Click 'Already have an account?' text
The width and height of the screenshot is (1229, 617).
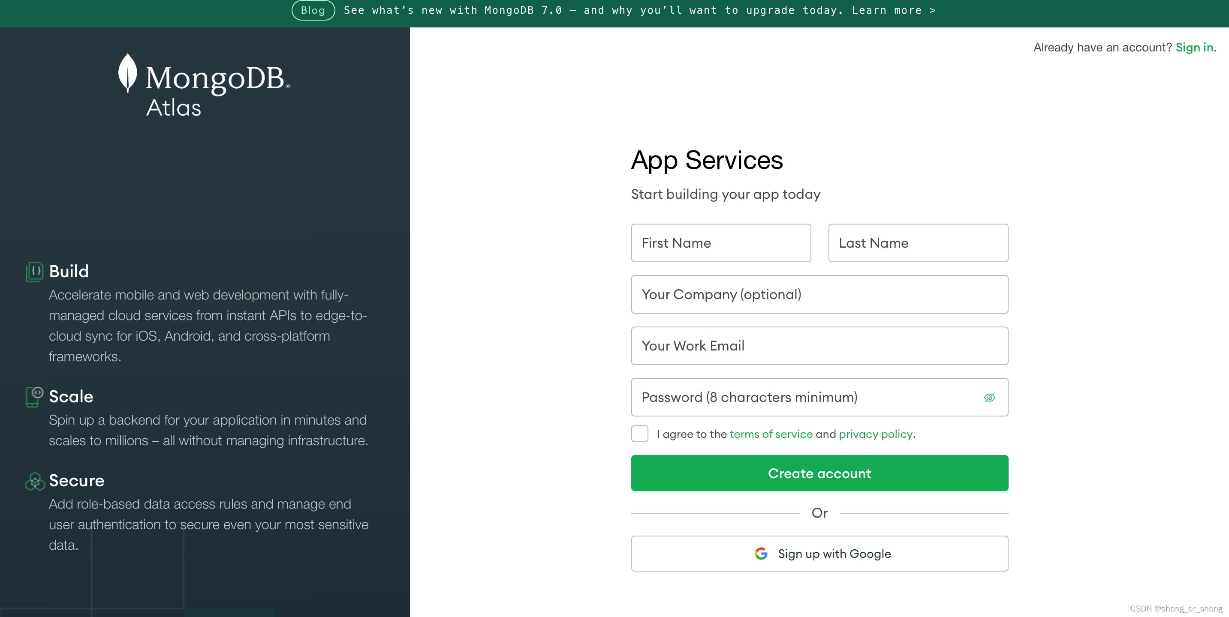(1102, 47)
